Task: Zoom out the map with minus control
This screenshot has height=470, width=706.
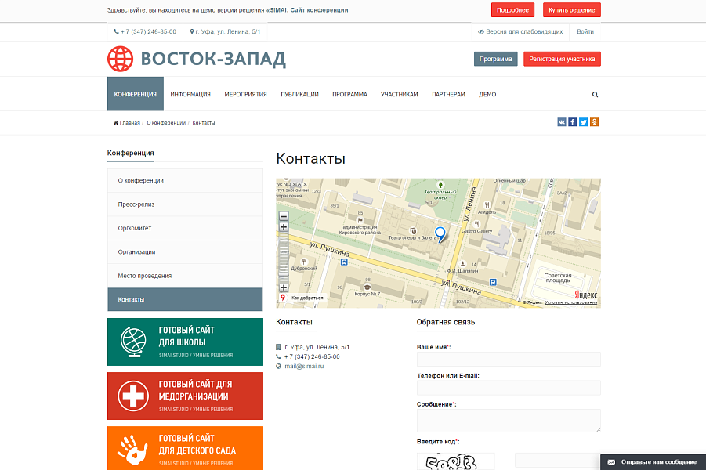Action: (284, 216)
